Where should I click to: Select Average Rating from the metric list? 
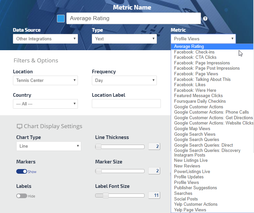[189, 47]
